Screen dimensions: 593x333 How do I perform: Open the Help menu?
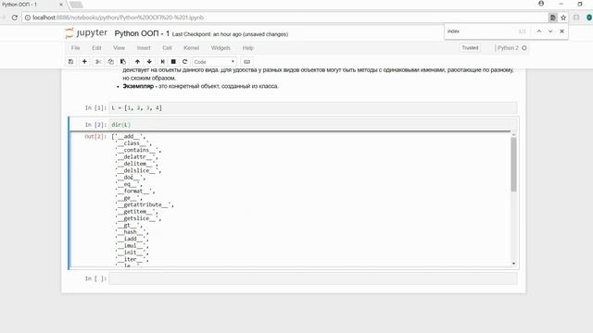pyautogui.click(x=247, y=48)
